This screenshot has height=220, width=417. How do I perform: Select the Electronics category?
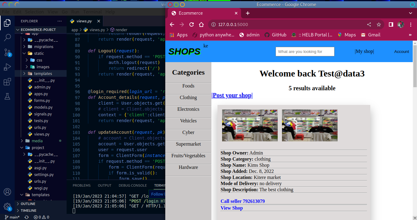(188, 109)
